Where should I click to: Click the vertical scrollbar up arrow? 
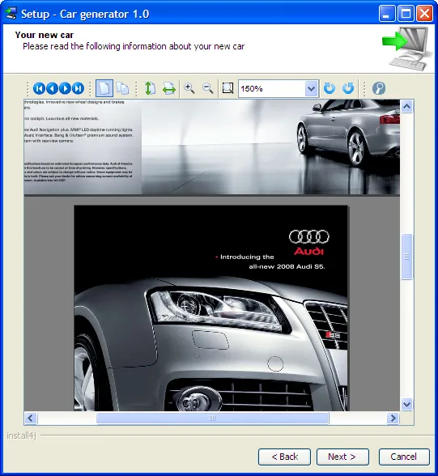(406, 106)
